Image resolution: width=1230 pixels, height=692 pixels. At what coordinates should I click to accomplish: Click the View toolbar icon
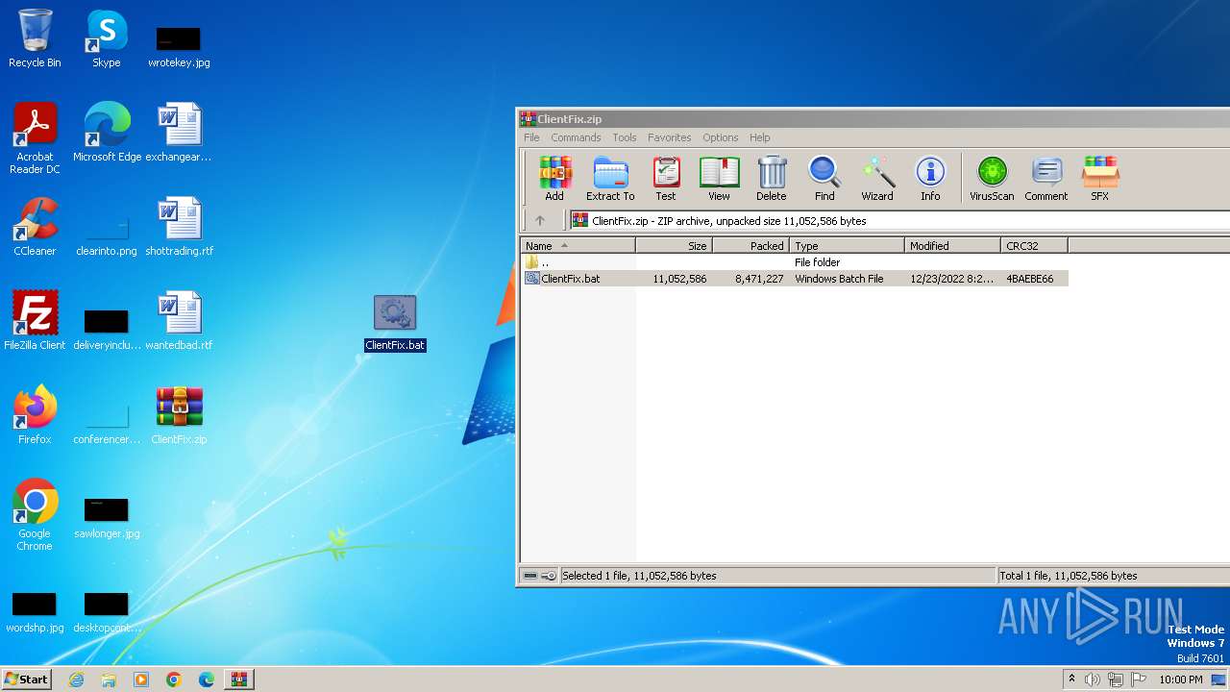pyautogui.click(x=719, y=179)
